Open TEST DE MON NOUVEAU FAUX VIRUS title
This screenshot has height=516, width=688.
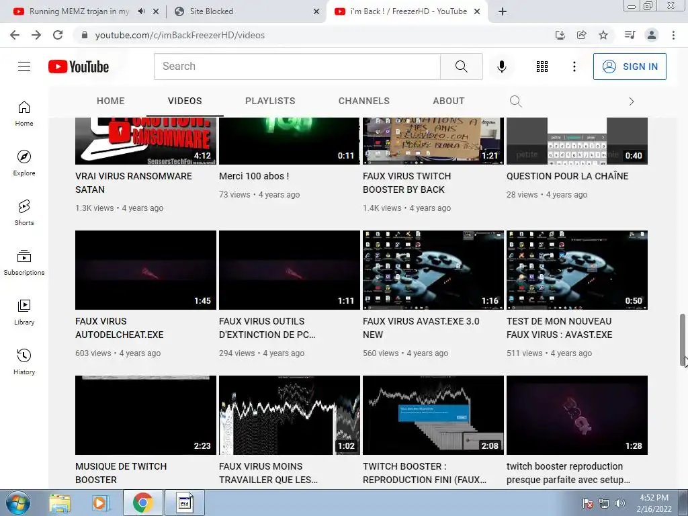(x=560, y=328)
